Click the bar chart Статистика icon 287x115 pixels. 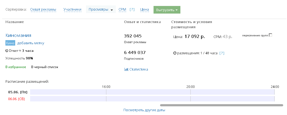[126, 69]
